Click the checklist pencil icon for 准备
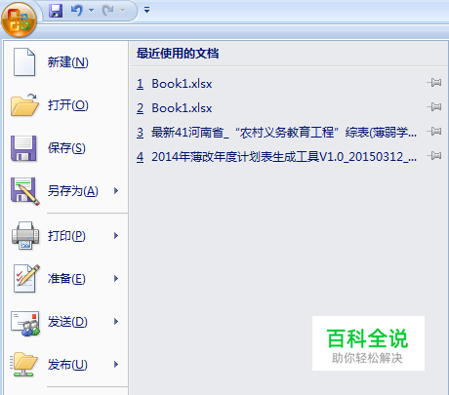The image size is (449, 395). (x=26, y=279)
